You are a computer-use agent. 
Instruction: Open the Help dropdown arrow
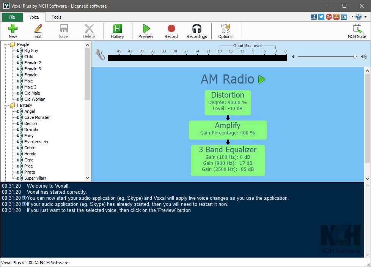(366, 17)
